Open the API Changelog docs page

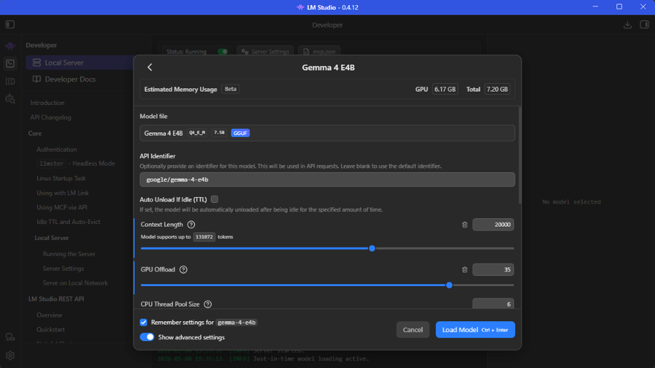coord(50,117)
